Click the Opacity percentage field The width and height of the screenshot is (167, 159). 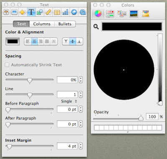[152, 117]
